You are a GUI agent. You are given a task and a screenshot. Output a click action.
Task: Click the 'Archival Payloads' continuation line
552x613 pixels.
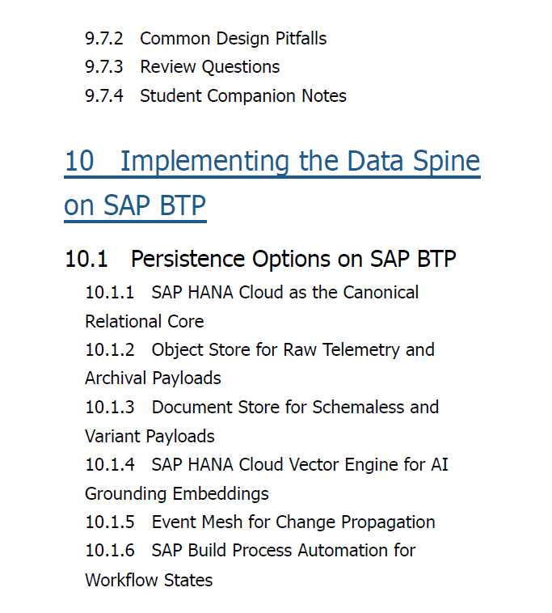153,378
